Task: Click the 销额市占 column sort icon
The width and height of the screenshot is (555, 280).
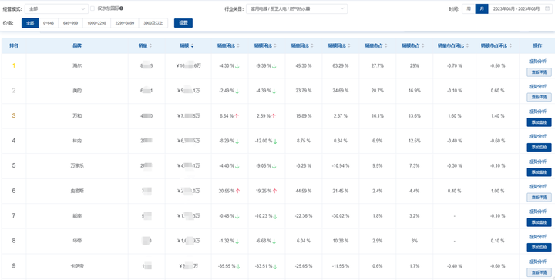Action: point(423,46)
